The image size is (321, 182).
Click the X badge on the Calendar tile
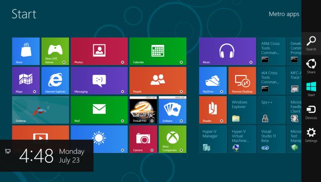coord(181,62)
